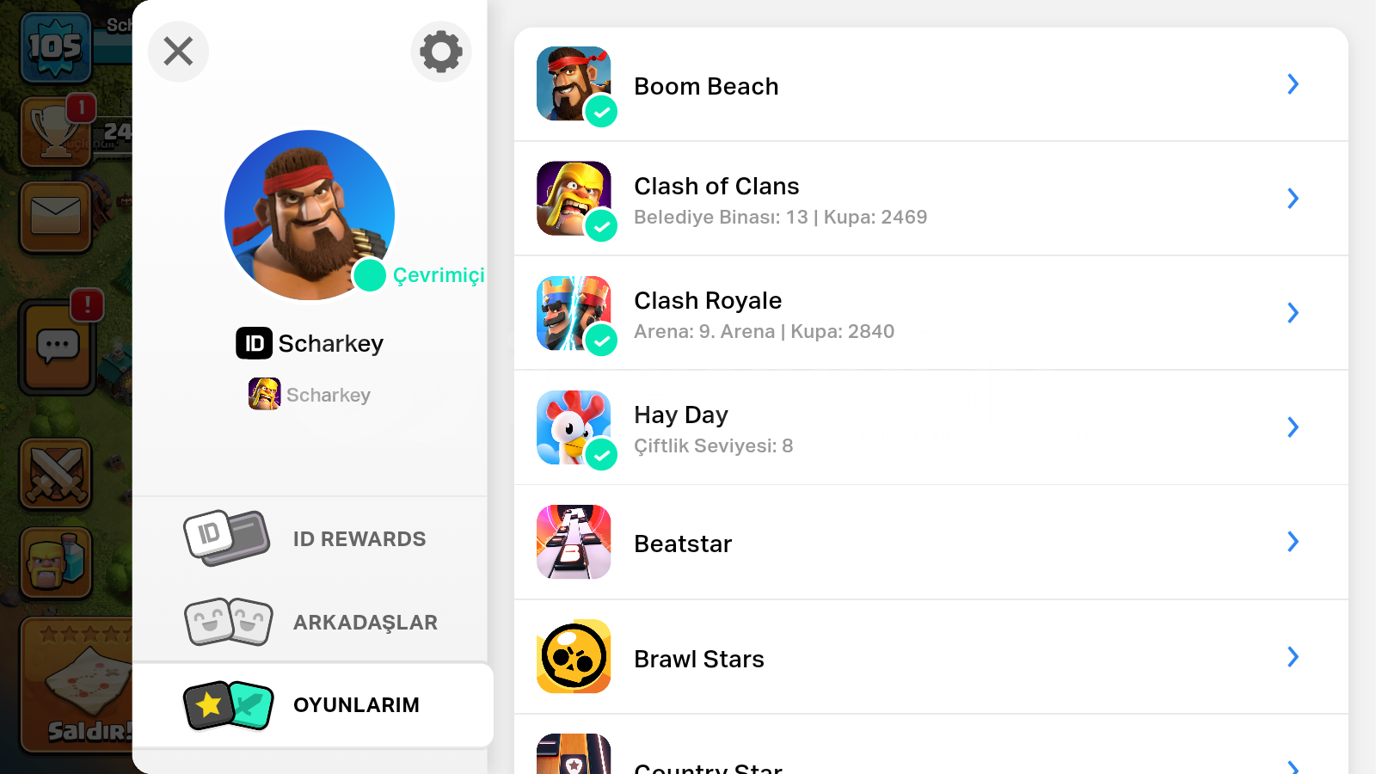
Task: Tap the Clash Royale game icon
Action: pyautogui.click(x=574, y=312)
